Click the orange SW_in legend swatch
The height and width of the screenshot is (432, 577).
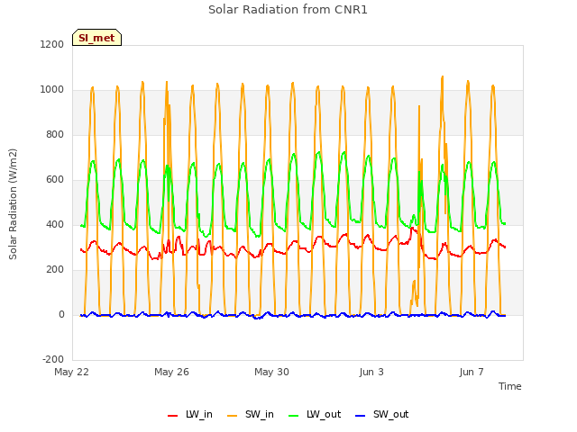233,416
